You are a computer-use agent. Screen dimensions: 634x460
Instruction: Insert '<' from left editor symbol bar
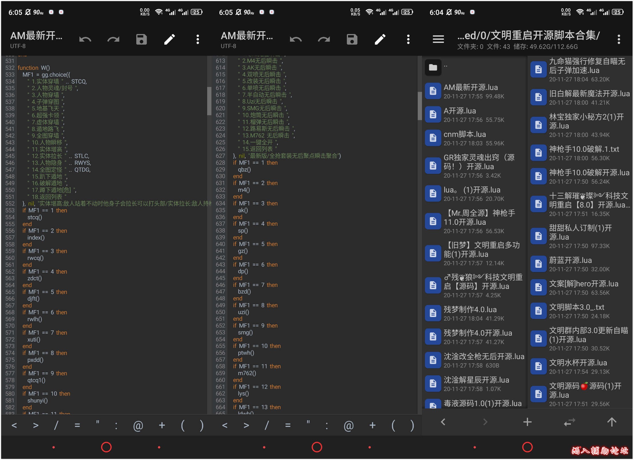(x=14, y=425)
